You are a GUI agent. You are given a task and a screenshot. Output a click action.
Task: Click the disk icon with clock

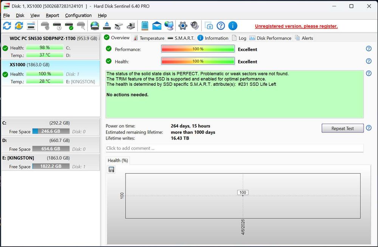click(x=57, y=26)
